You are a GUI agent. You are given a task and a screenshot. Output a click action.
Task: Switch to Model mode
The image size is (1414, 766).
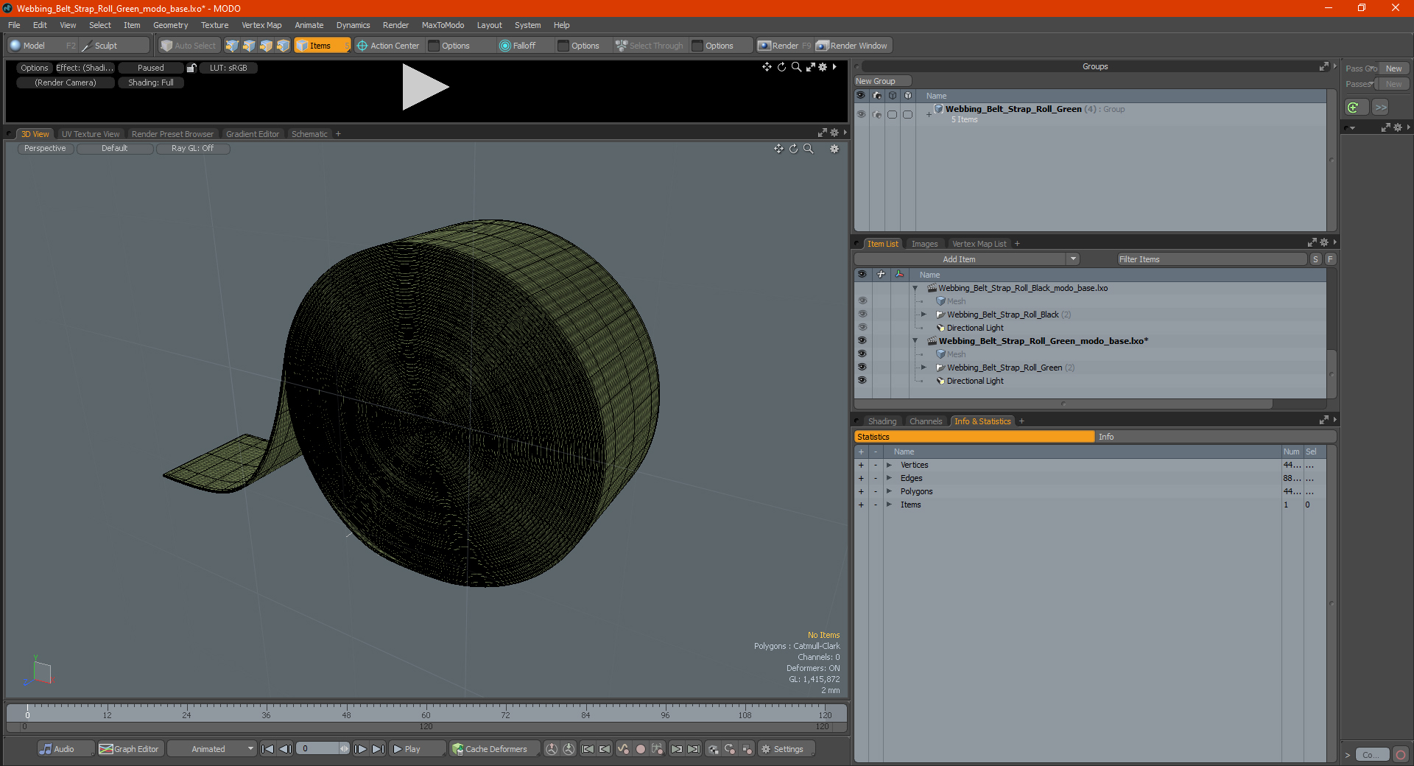click(34, 46)
